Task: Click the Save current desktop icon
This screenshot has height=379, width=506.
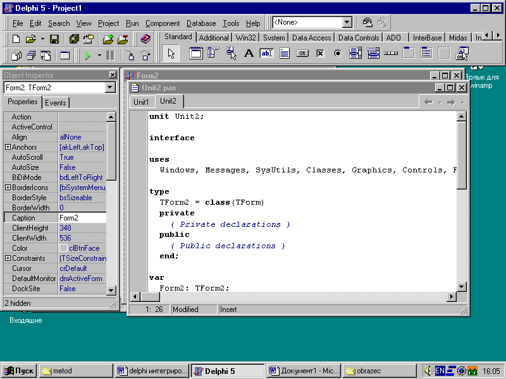Action: pyautogui.click(x=367, y=22)
